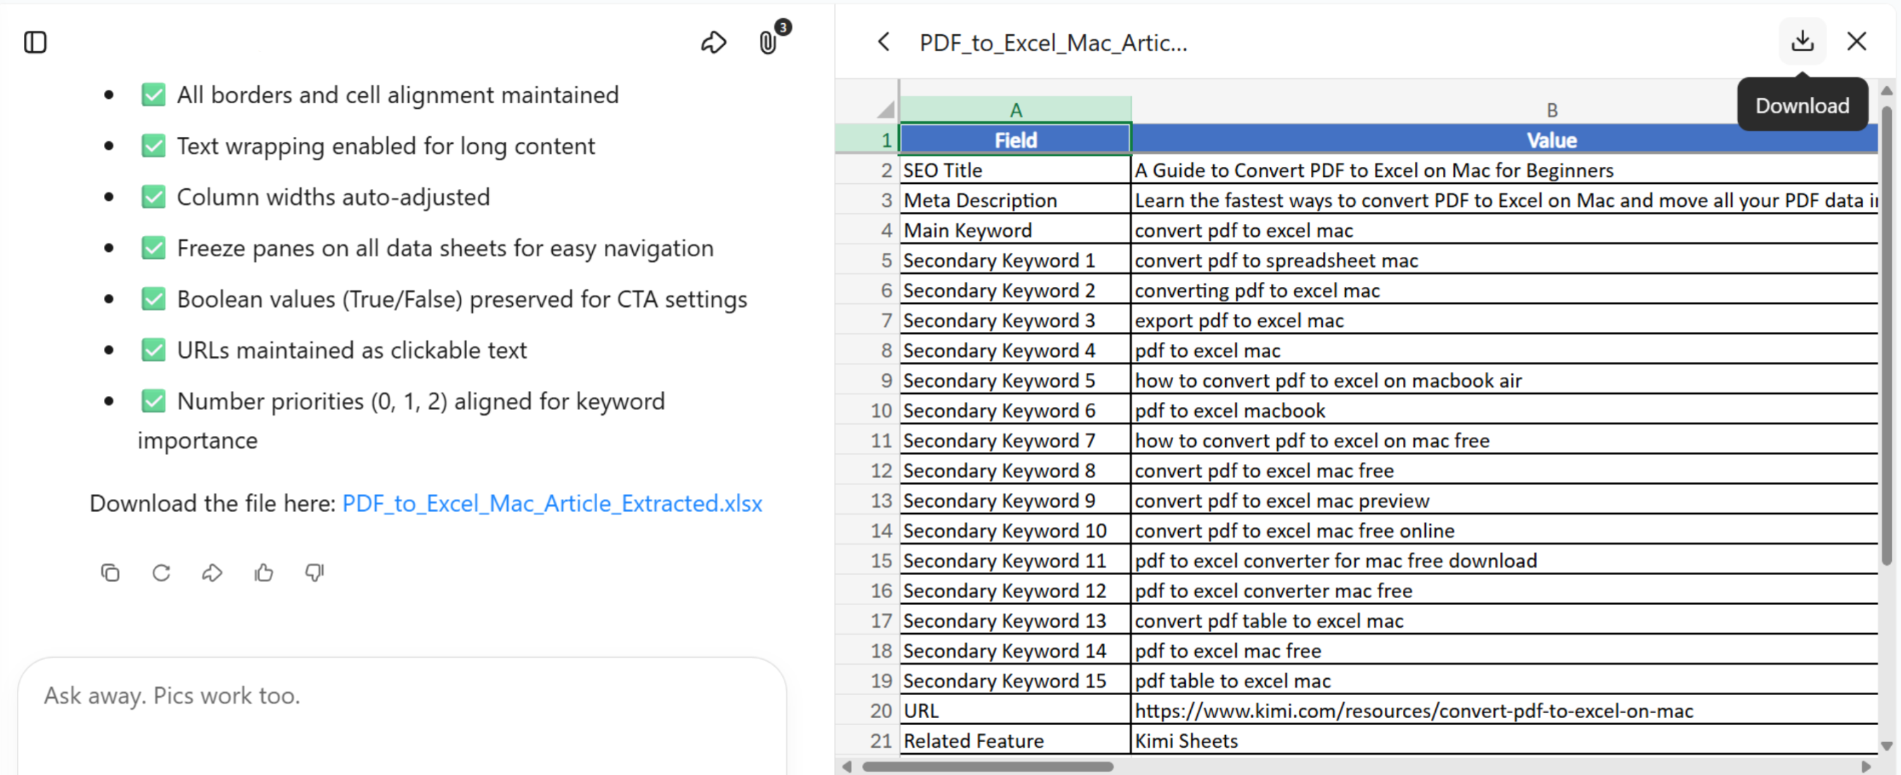
Task: Select cell 'Secondary Keyword 1'
Action: [x=1015, y=260]
